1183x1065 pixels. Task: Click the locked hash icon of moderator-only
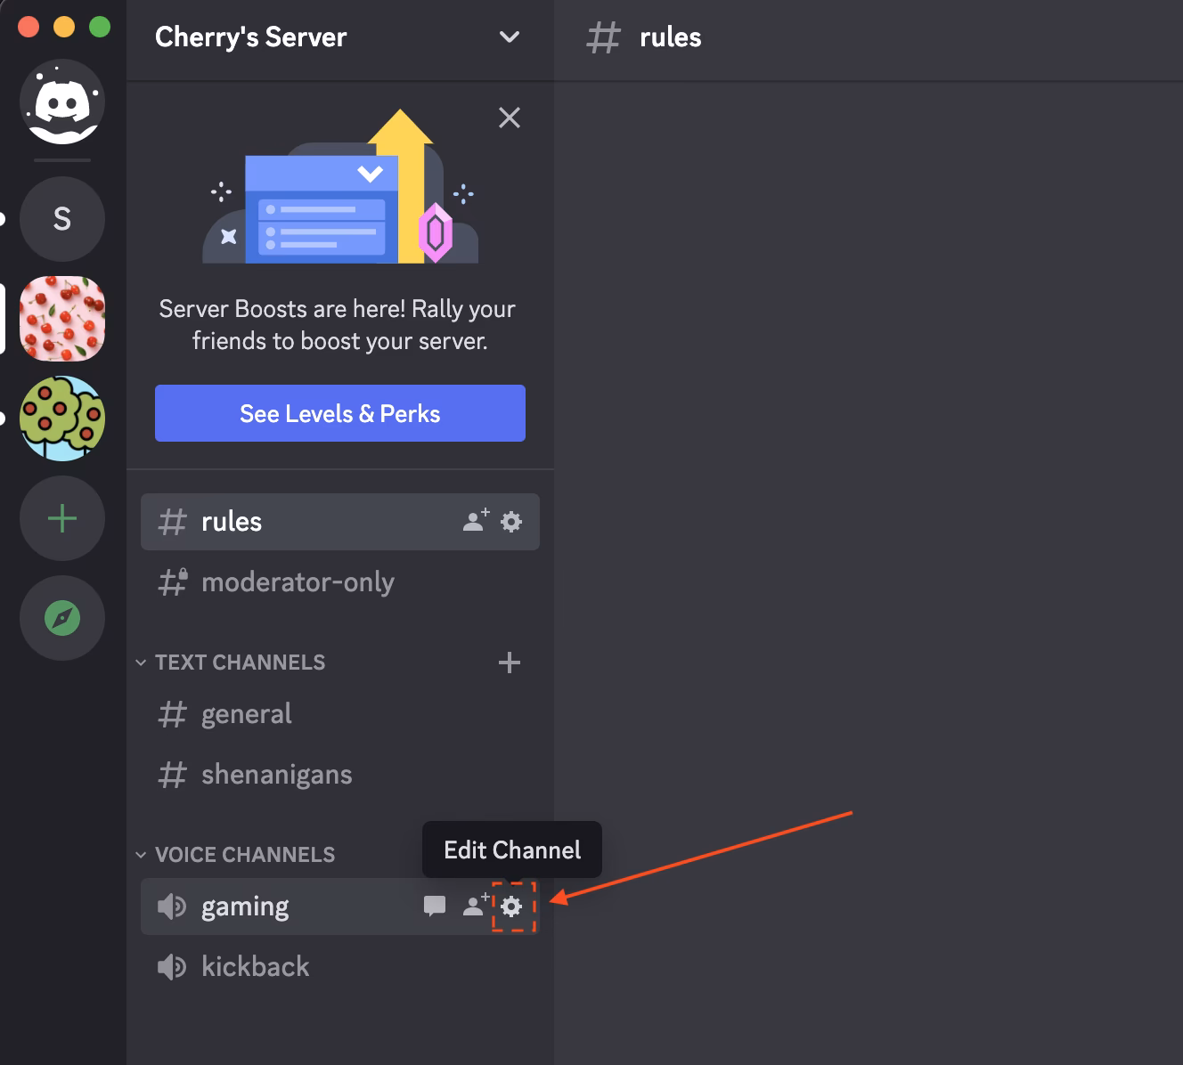(173, 582)
